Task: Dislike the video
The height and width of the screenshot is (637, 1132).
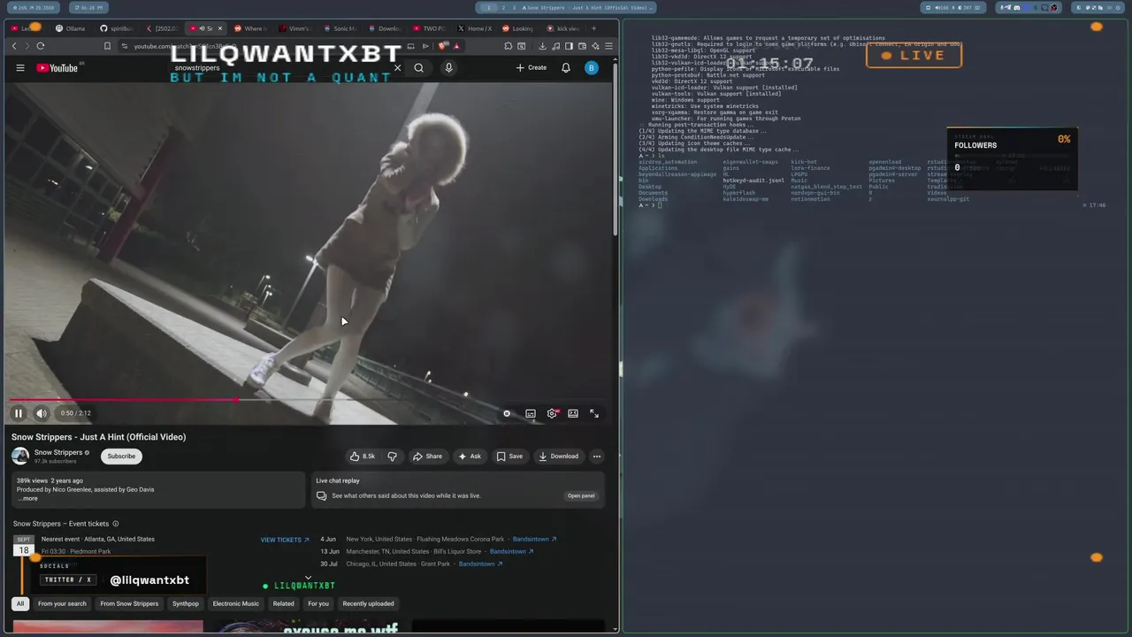Action: tap(392, 457)
